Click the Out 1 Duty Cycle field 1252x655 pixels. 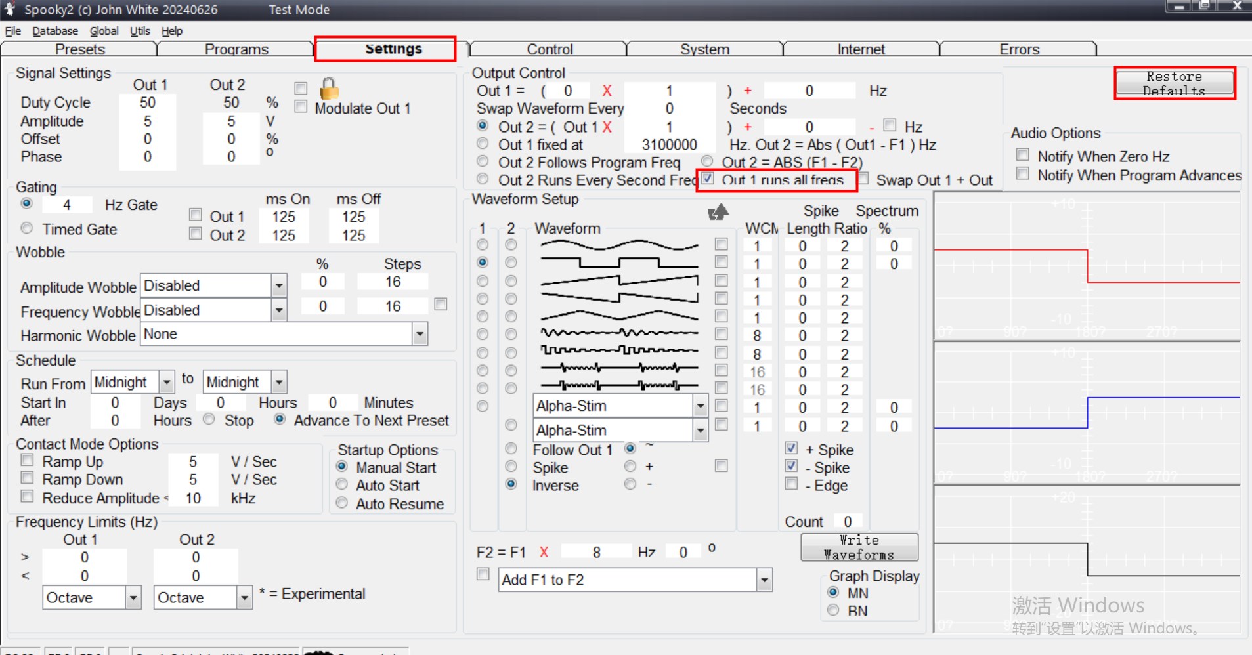coord(148,103)
